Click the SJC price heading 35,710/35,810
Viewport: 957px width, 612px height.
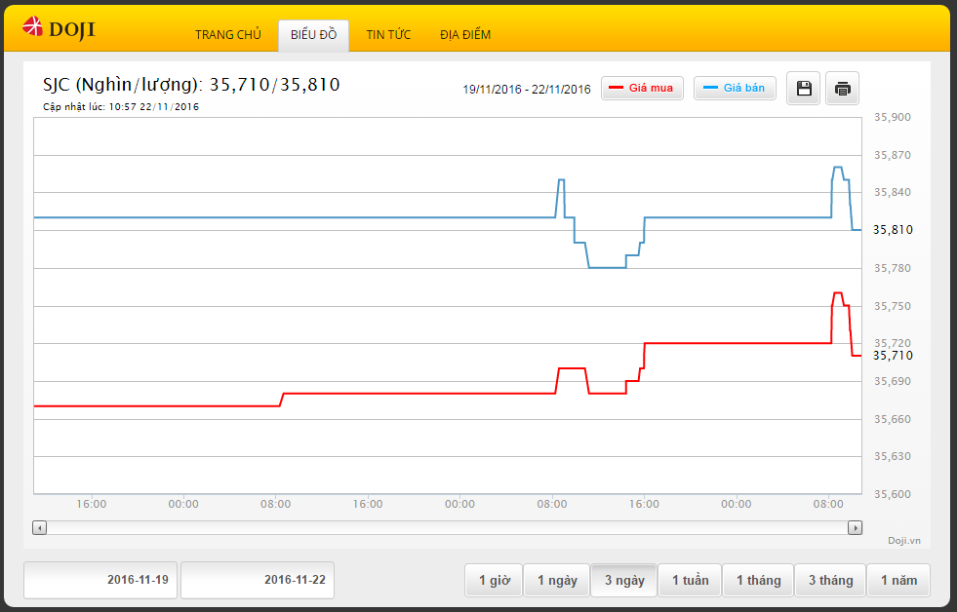191,84
